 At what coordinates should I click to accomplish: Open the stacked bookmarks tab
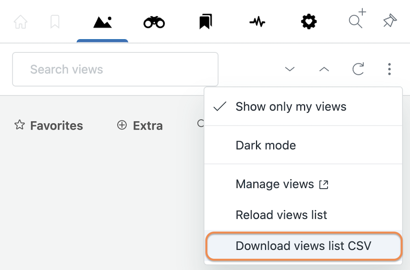(x=205, y=22)
